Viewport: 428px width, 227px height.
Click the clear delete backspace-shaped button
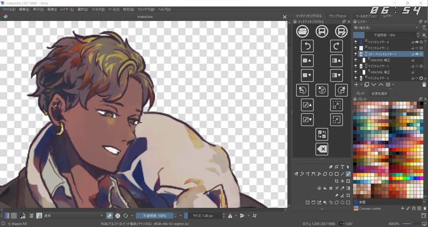322,149
